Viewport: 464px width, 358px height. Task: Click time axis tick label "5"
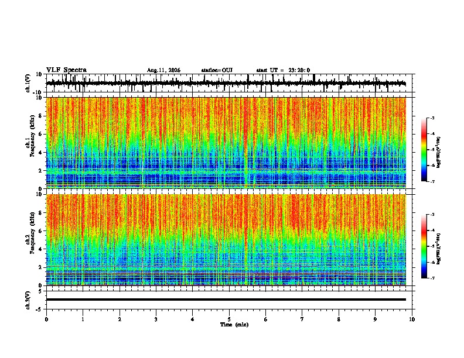[x=229, y=319]
